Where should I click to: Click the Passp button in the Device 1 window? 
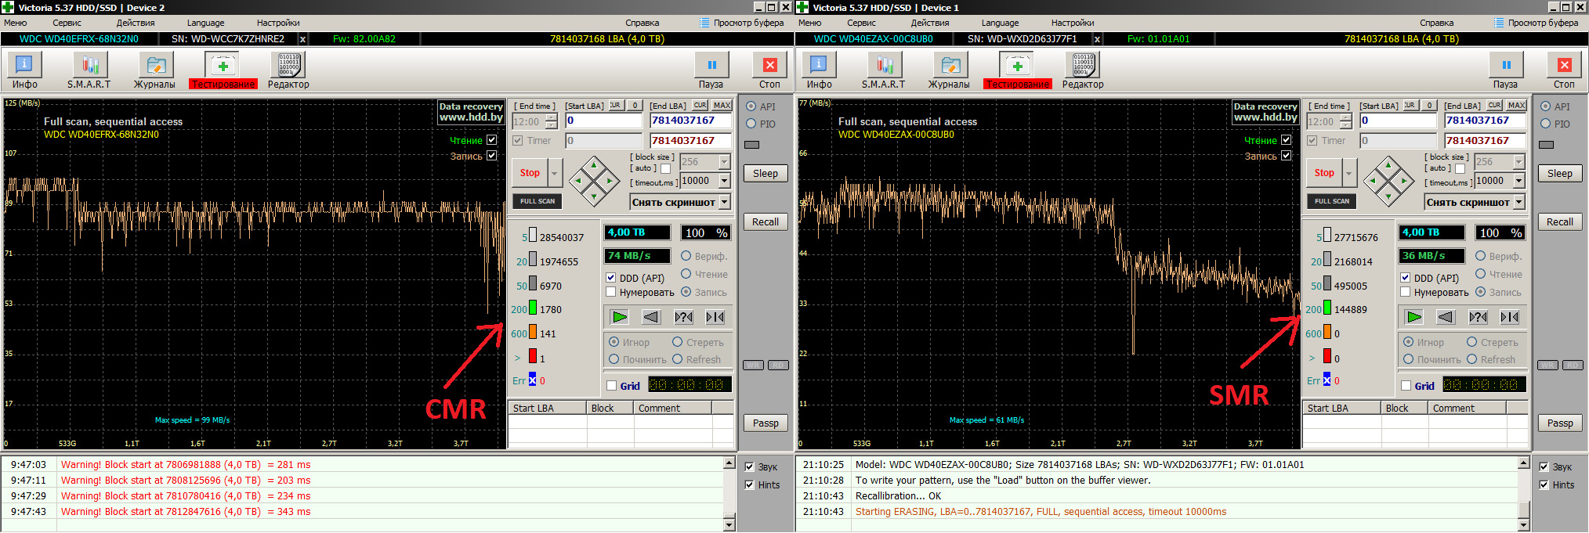point(1560,423)
